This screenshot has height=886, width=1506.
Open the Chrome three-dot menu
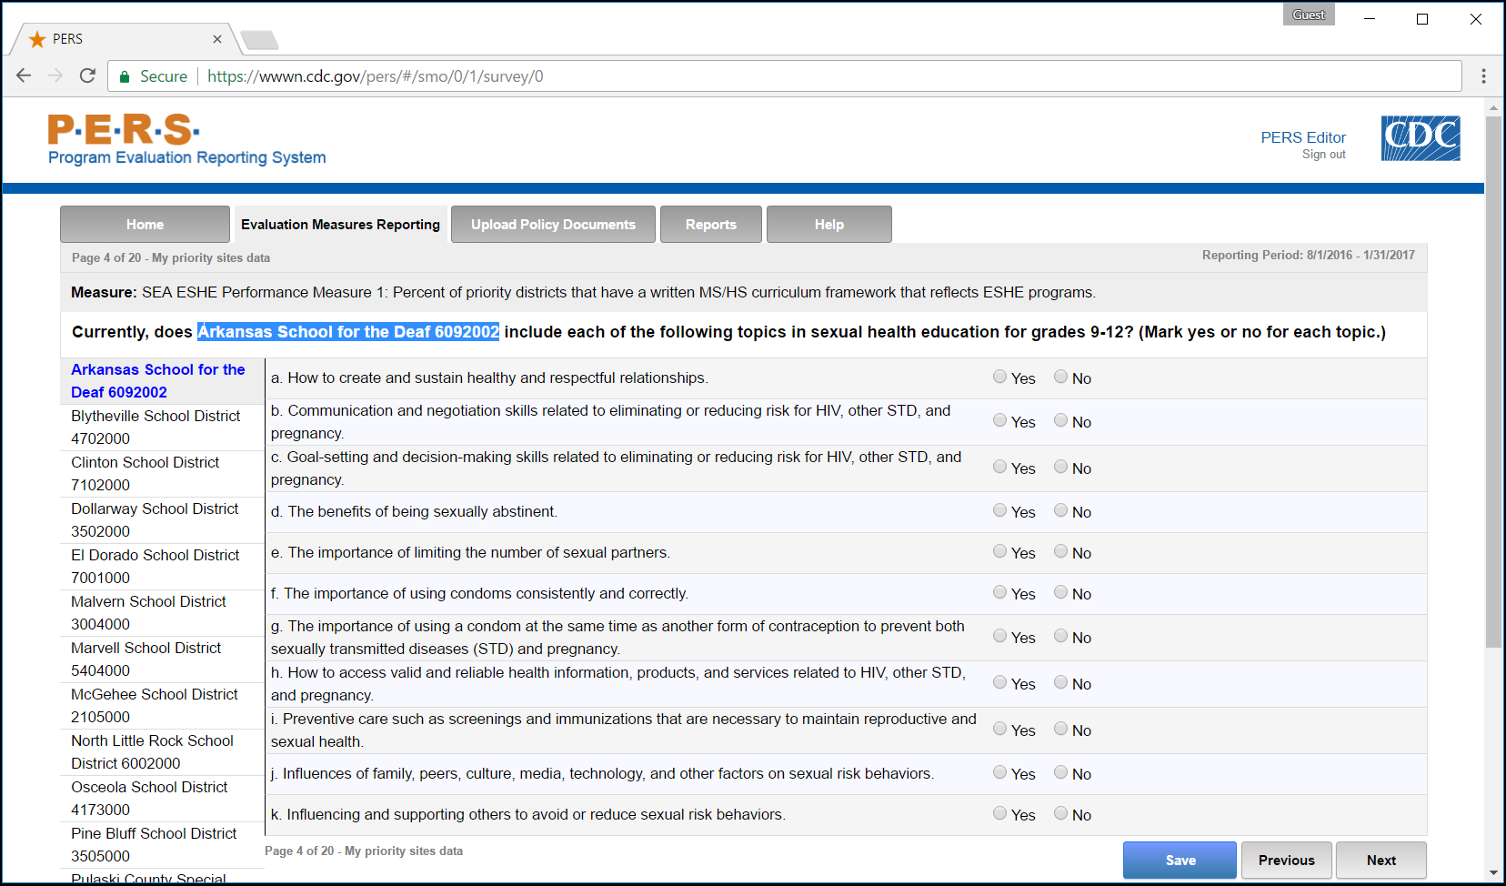[x=1483, y=76]
